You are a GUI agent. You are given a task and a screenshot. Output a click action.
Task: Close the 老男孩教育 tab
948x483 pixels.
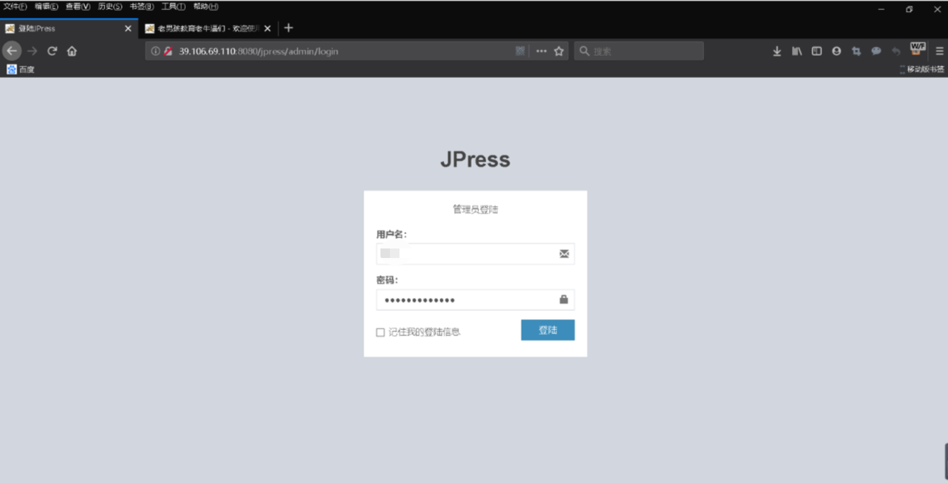click(x=268, y=29)
